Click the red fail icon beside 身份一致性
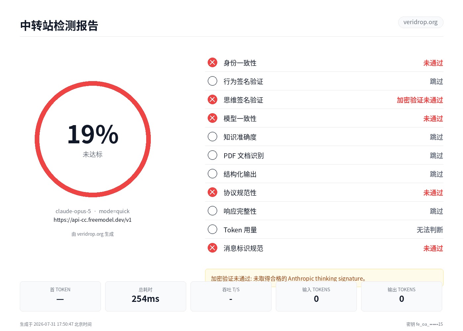Image resolution: width=463 pixels, height=331 pixels. [x=212, y=63]
